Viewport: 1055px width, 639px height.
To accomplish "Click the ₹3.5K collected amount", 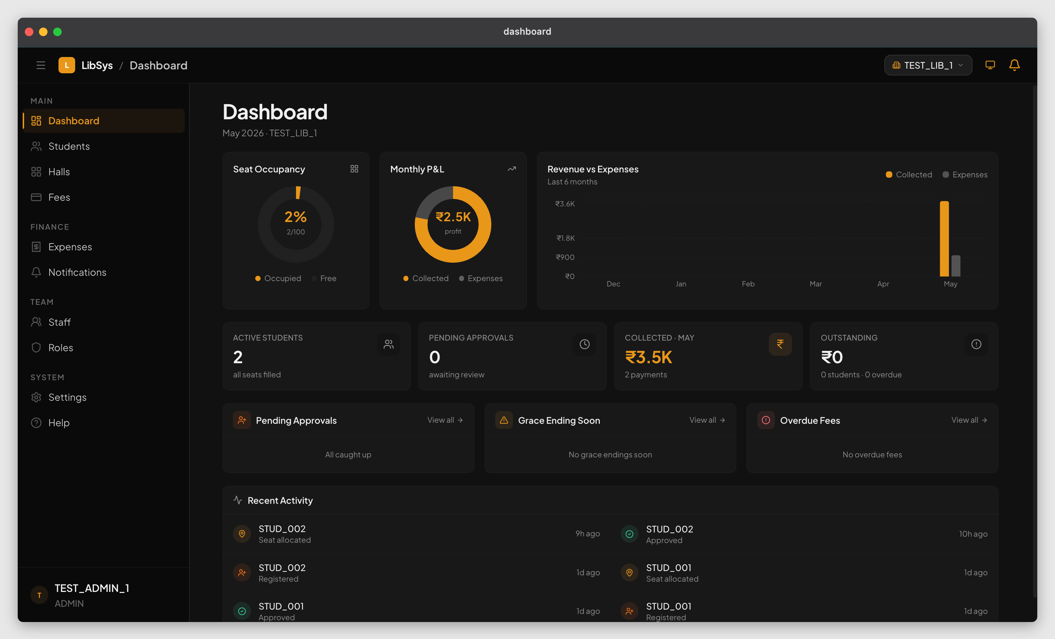I will click(648, 357).
